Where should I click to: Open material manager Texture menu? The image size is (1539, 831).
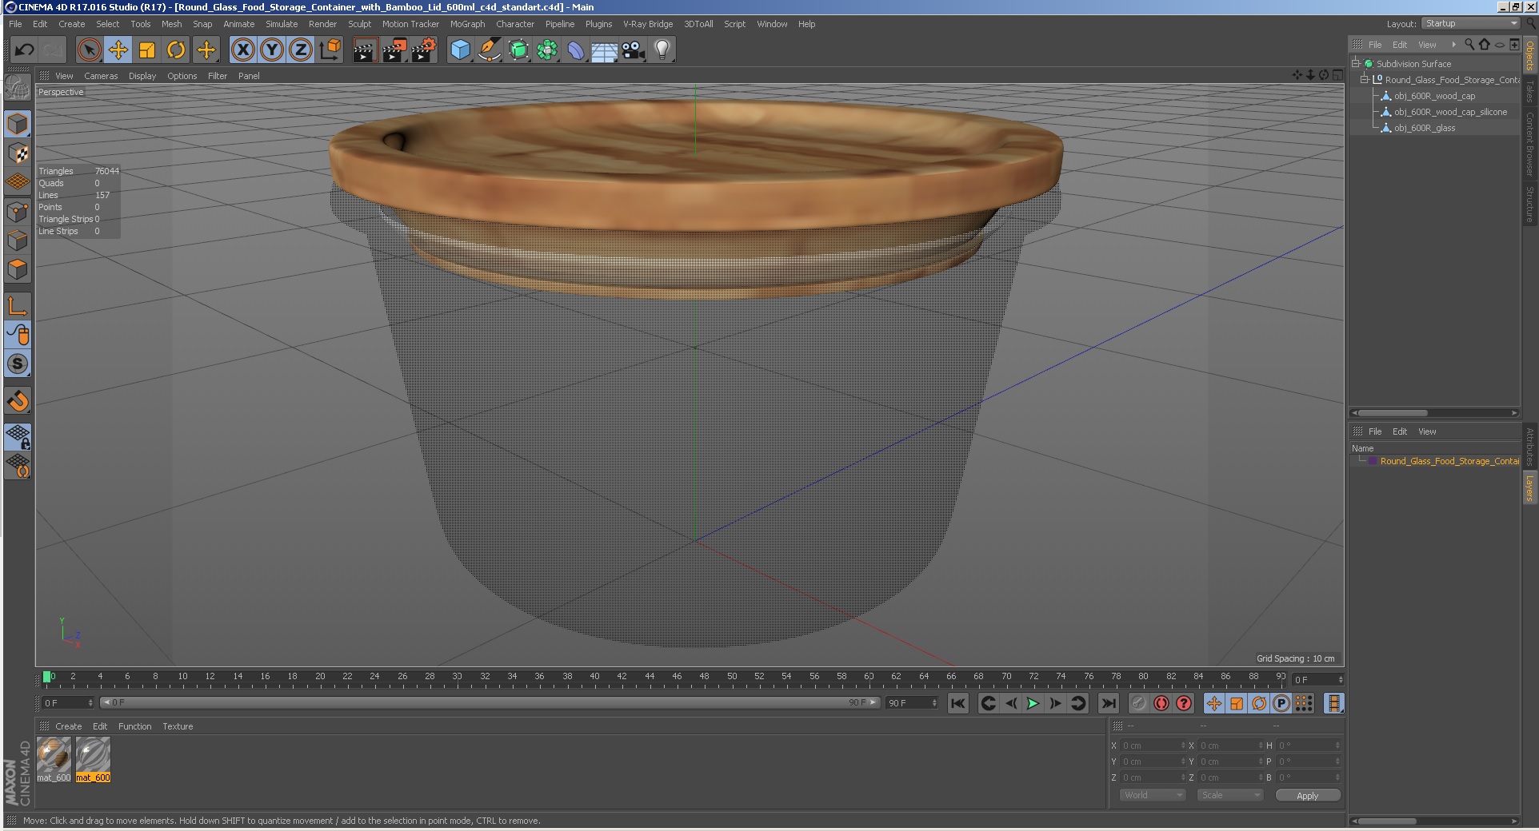(178, 726)
